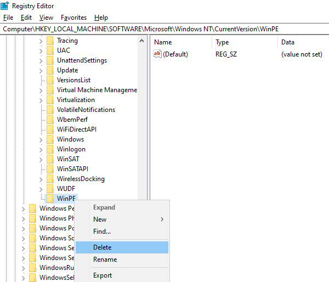Image resolution: width=329 pixels, height=282 pixels.
Task: Click the WUDF folder icon
Action: tap(50, 189)
